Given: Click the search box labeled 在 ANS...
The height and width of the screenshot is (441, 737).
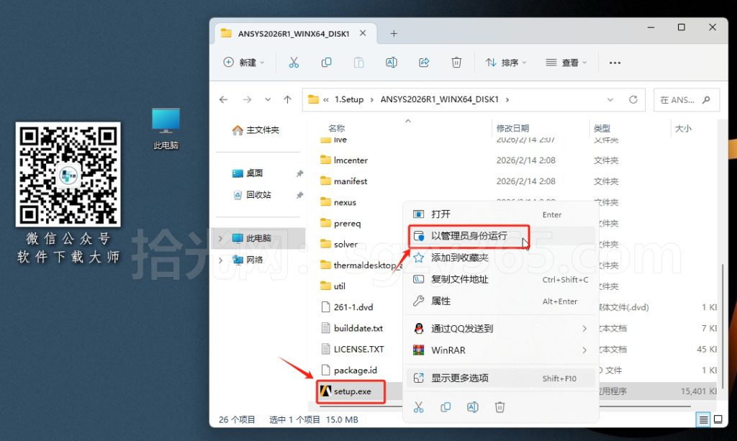Looking at the screenshot, I should pyautogui.click(x=686, y=100).
